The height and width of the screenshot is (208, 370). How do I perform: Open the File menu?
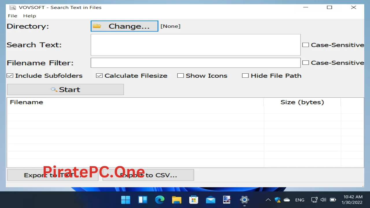[12, 16]
